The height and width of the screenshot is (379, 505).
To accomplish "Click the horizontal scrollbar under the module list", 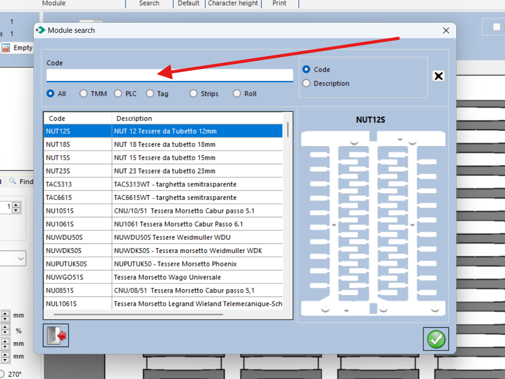I will tap(139, 314).
